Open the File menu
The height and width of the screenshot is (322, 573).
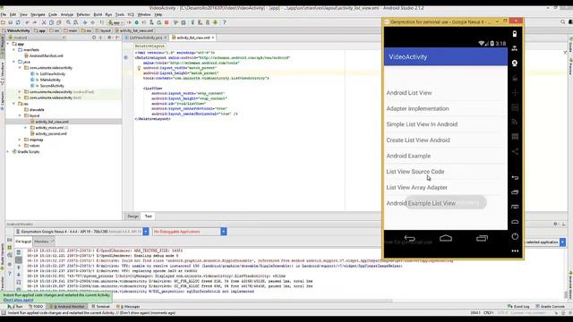click(4, 14)
